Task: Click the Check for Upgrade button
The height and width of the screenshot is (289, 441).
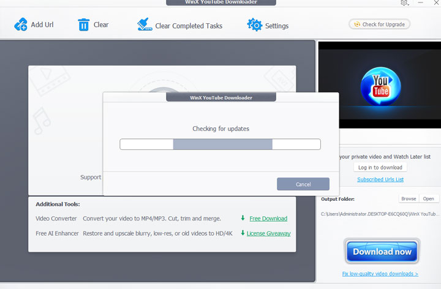Action: coord(379,24)
